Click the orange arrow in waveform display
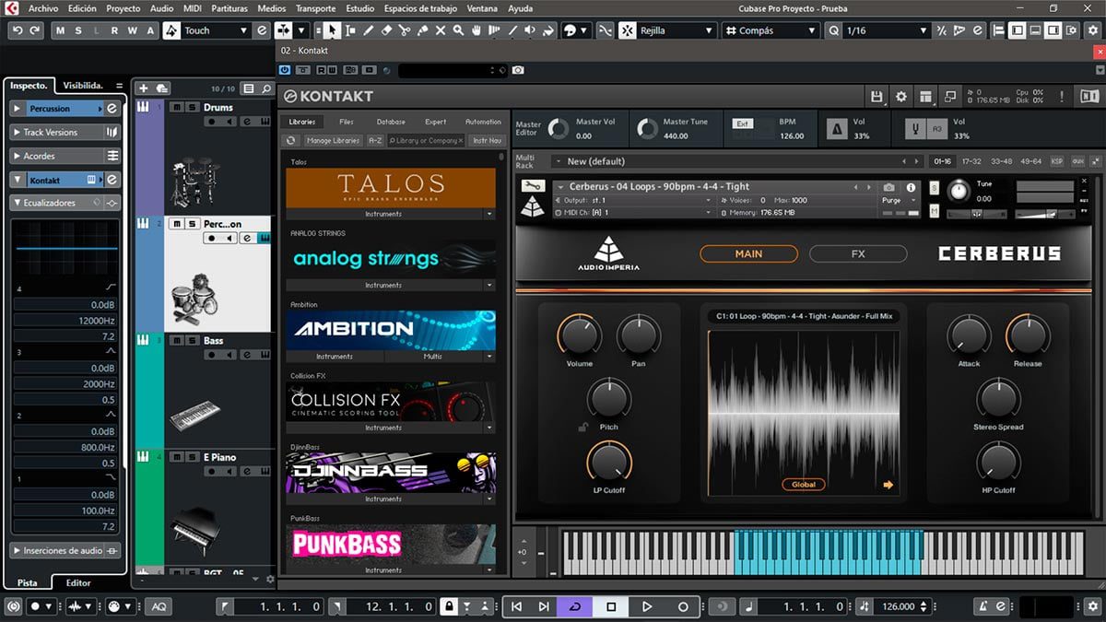Viewport: 1106px width, 622px height. click(888, 485)
